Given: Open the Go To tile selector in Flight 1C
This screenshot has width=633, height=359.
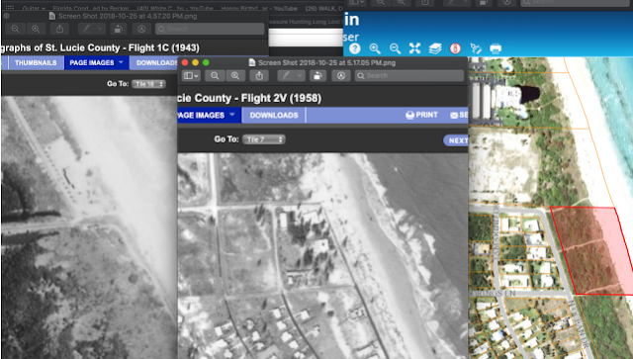Looking at the screenshot, I should [x=149, y=84].
